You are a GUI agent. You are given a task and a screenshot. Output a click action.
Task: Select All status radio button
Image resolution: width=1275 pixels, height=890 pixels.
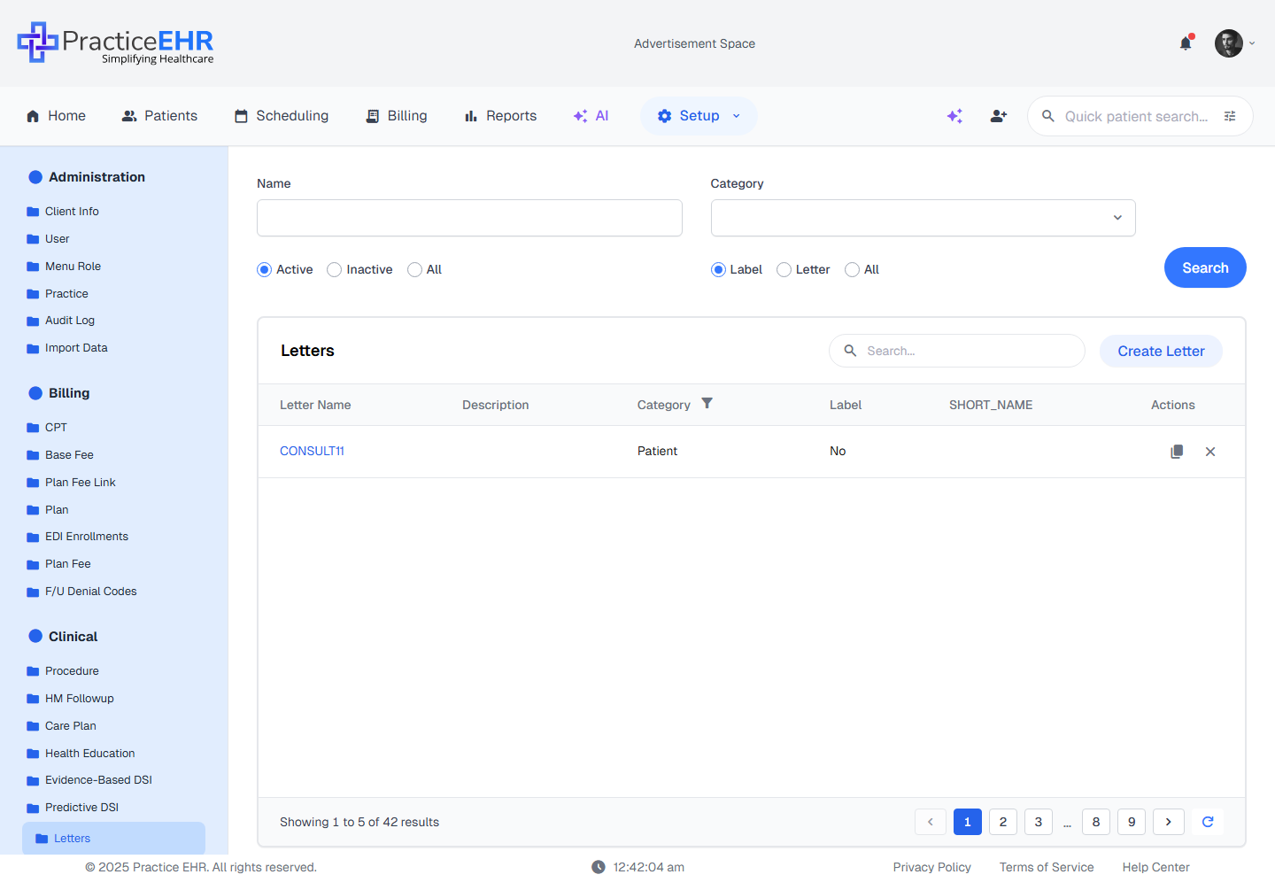(x=414, y=270)
